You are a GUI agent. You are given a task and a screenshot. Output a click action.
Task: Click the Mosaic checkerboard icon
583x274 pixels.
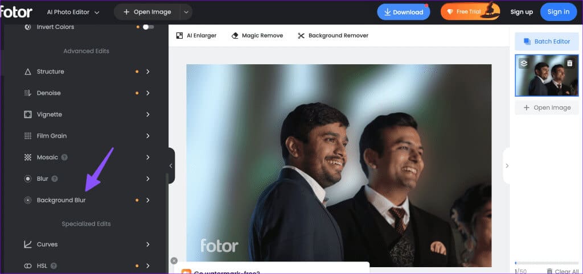pyautogui.click(x=27, y=157)
